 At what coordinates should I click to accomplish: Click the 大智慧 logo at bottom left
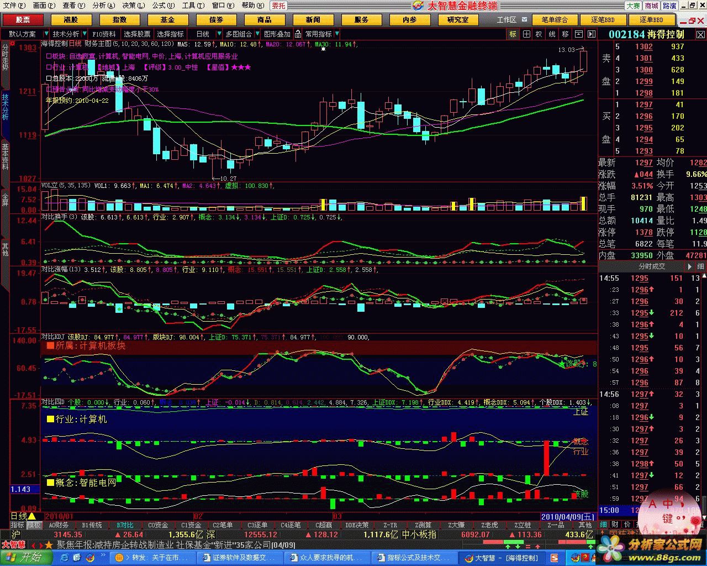(x=14, y=544)
